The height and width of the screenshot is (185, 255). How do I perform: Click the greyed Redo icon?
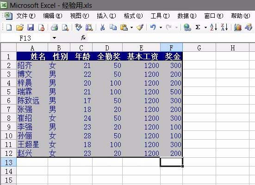pyautogui.click(x=168, y=27)
